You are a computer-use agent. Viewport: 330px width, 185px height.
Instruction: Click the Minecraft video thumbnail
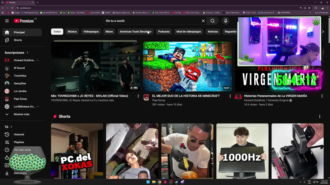pyautogui.click(x=187, y=66)
